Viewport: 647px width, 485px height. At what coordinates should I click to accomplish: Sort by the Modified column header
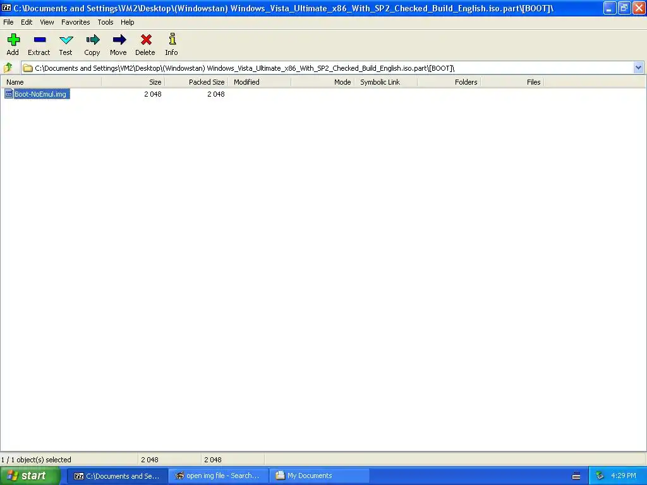(x=259, y=82)
